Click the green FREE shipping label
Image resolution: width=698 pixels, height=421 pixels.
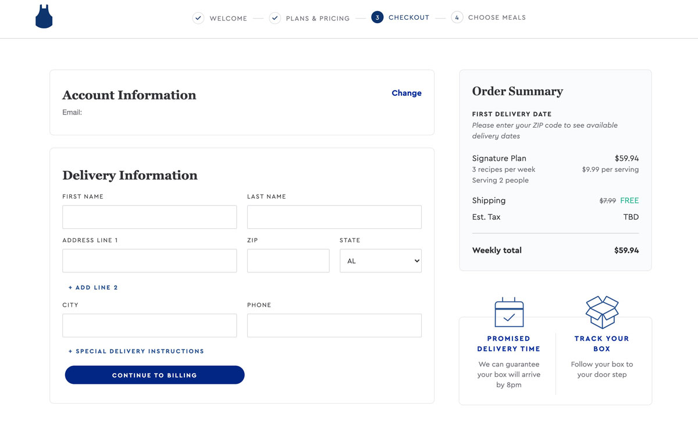click(x=629, y=200)
